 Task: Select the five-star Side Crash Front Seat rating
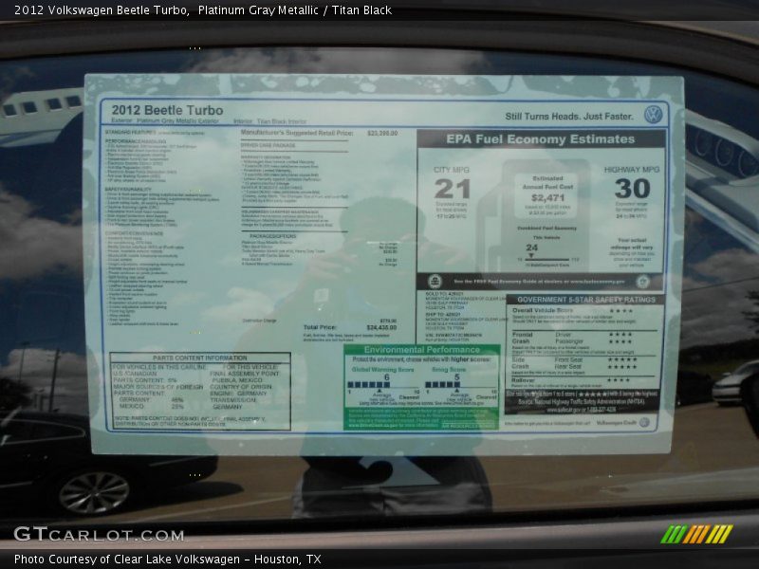[621, 359]
